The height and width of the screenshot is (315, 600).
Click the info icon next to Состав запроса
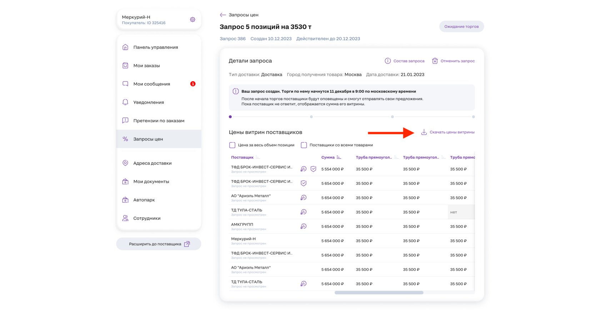(387, 61)
